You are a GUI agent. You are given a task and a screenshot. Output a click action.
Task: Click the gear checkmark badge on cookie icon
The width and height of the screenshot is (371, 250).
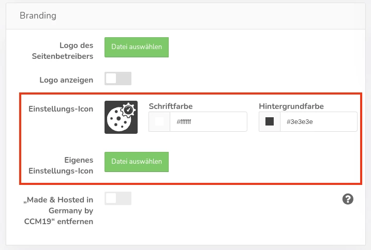(128, 110)
